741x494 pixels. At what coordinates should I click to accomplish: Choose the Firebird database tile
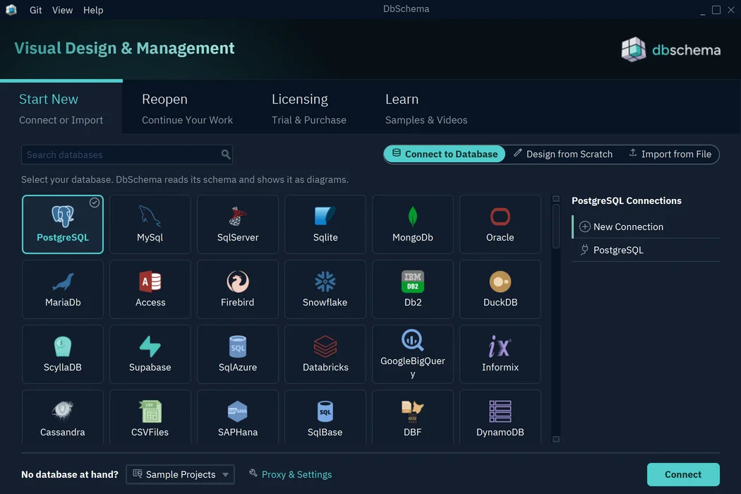[x=238, y=289]
